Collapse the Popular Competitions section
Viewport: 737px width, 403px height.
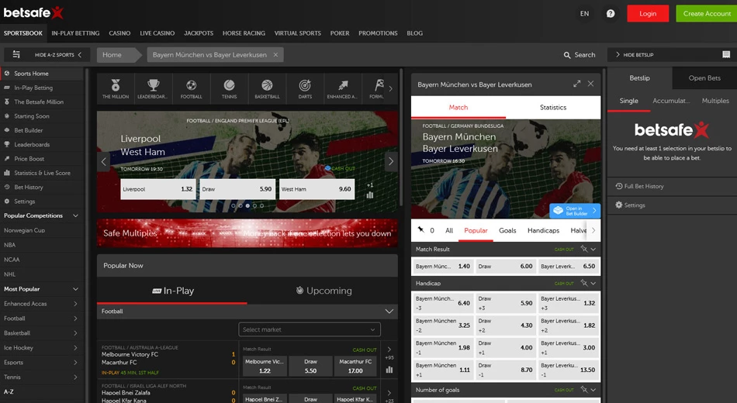coord(75,215)
